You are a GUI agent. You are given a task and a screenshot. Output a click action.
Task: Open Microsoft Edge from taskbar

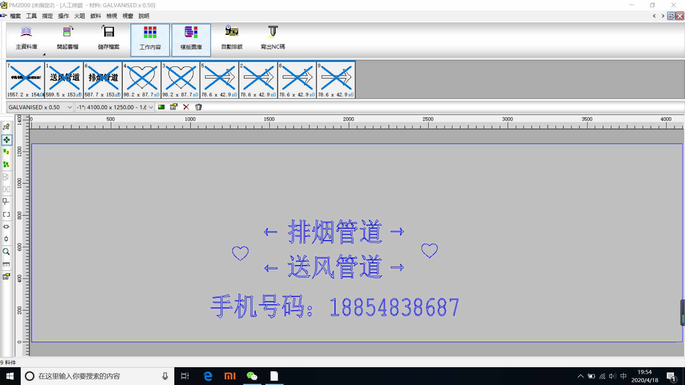pos(208,376)
